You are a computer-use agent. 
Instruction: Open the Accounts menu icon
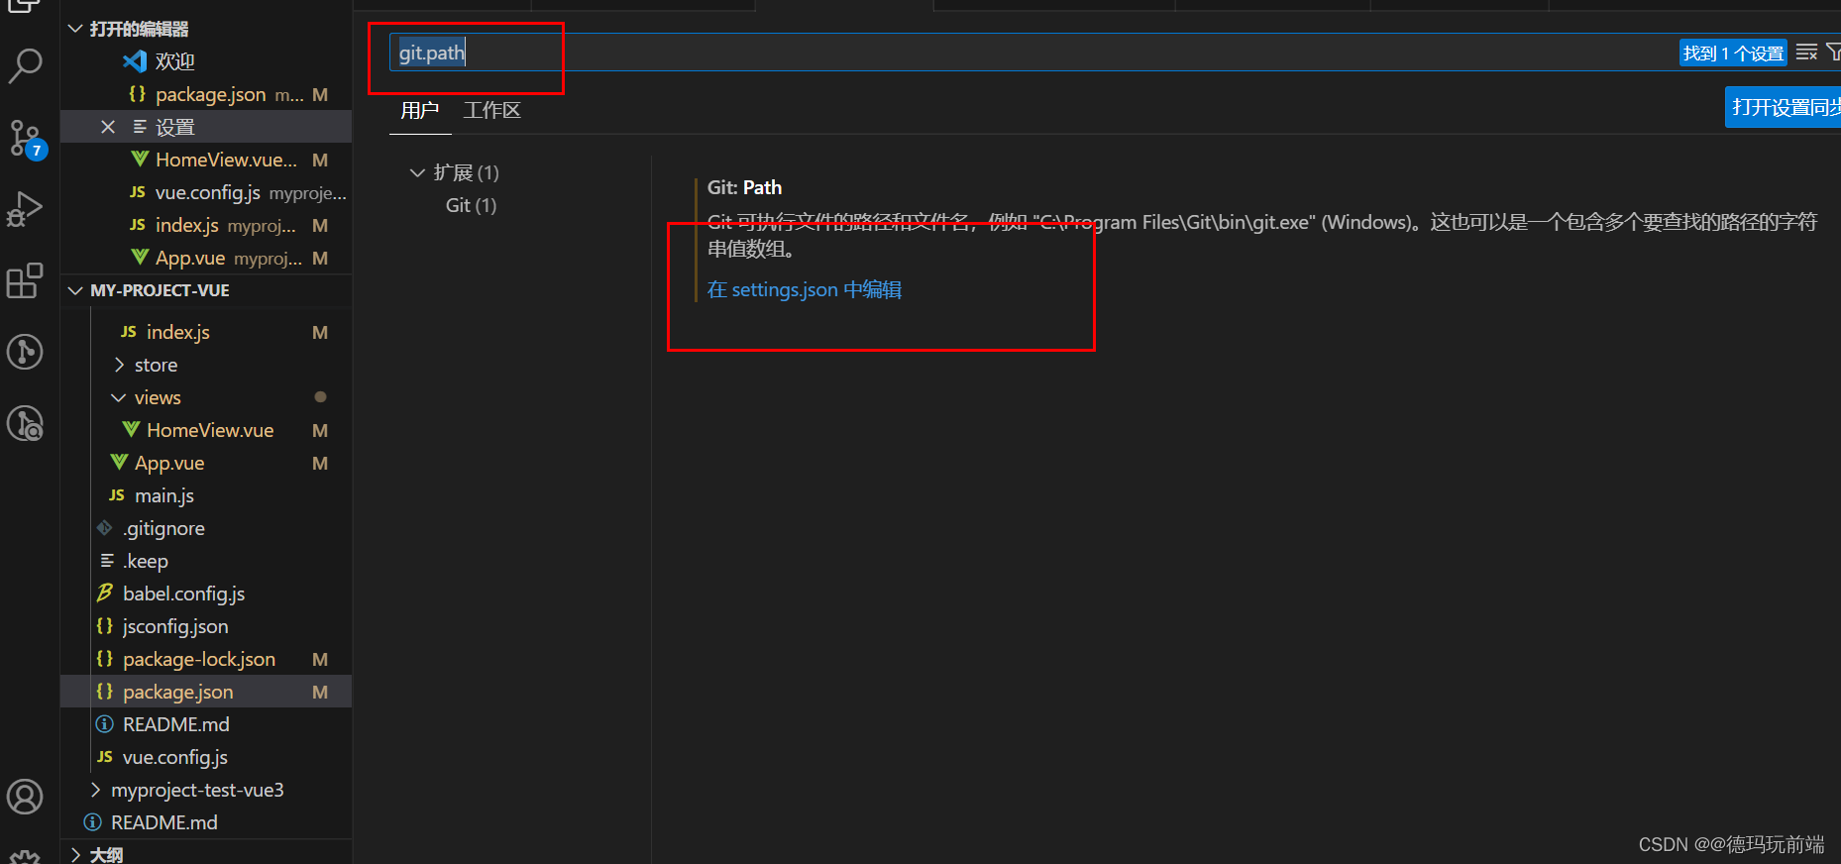(25, 797)
